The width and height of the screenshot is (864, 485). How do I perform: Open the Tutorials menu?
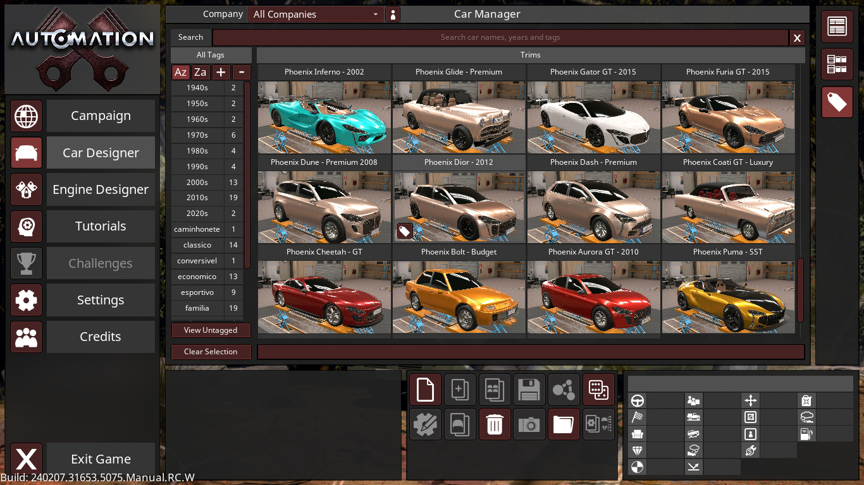101,226
